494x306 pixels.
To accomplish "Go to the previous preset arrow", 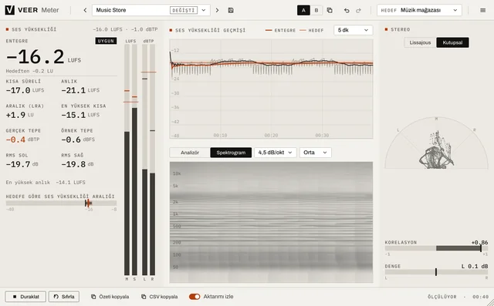I will [85, 10].
